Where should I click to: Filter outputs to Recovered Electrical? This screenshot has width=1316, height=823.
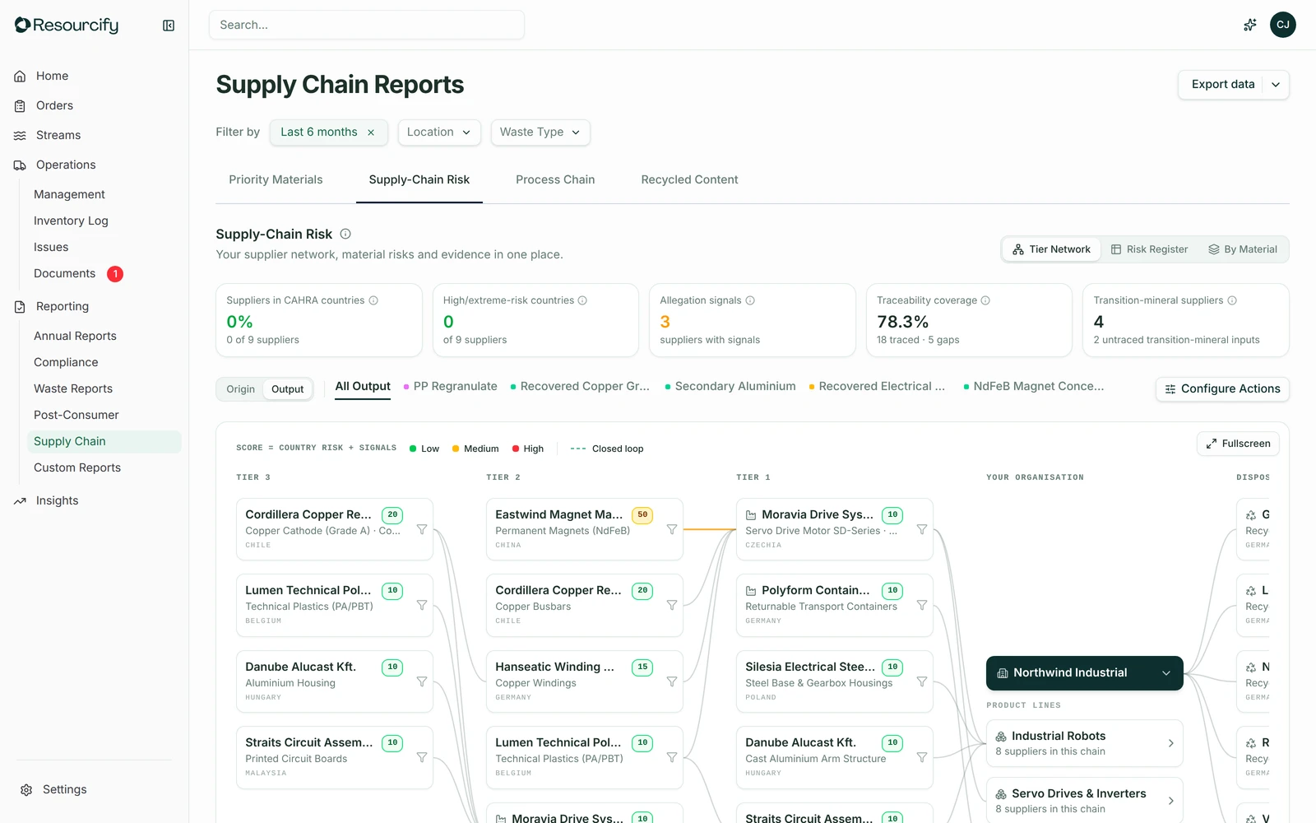877,386
